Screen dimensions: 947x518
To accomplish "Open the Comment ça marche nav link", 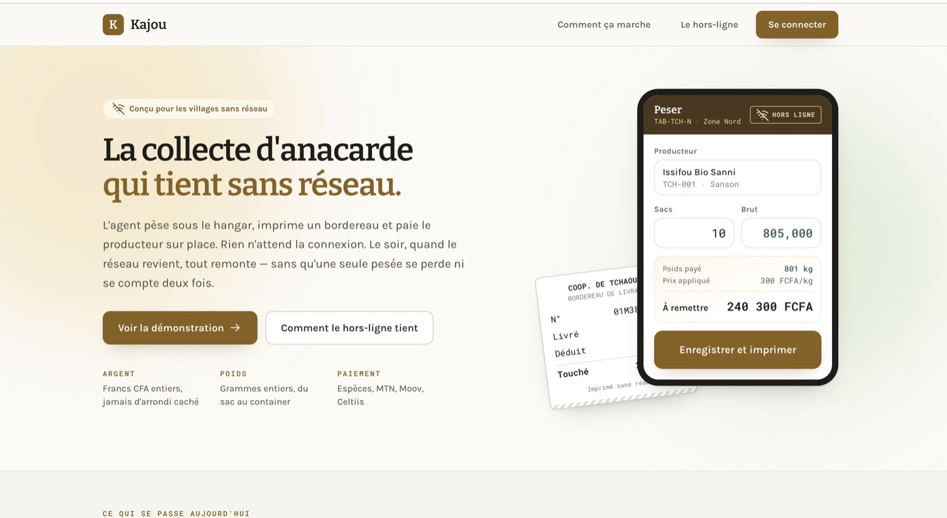I will pos(604,24).
